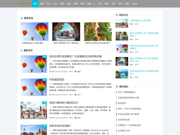Open the global nav menu item
This screenshot has height=135, width=180.
(134, 4)
